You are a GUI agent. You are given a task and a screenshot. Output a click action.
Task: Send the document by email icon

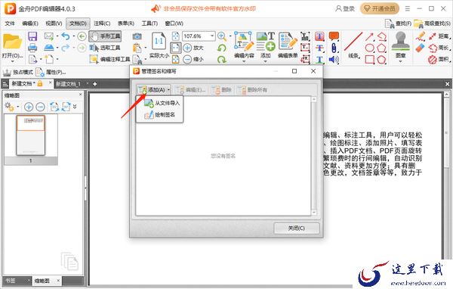coord(49,36)
